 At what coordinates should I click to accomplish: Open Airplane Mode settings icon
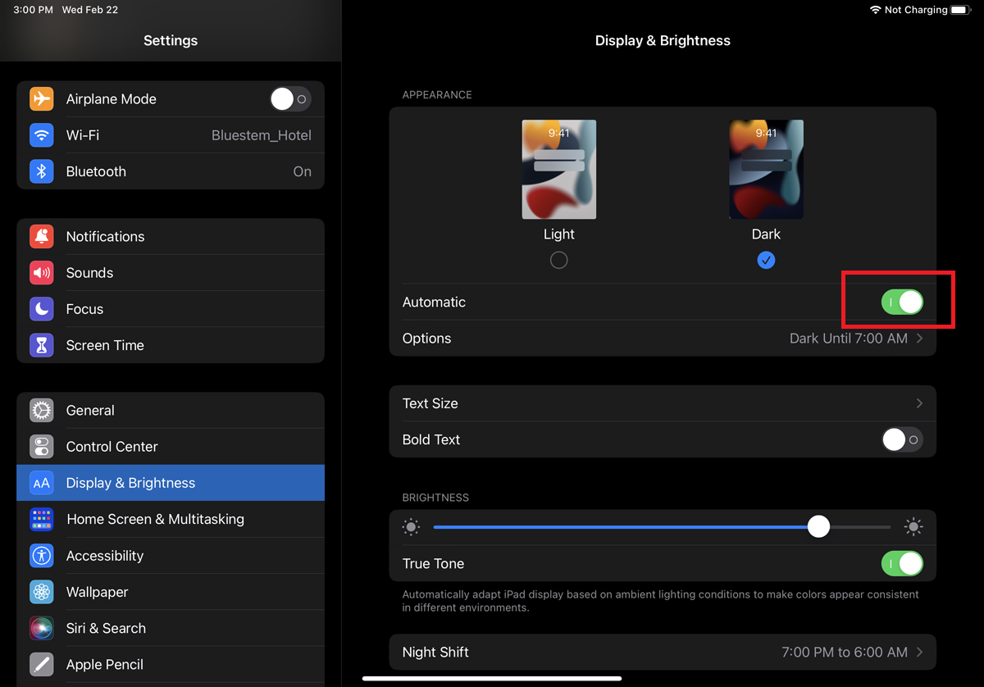pos(41,98)
